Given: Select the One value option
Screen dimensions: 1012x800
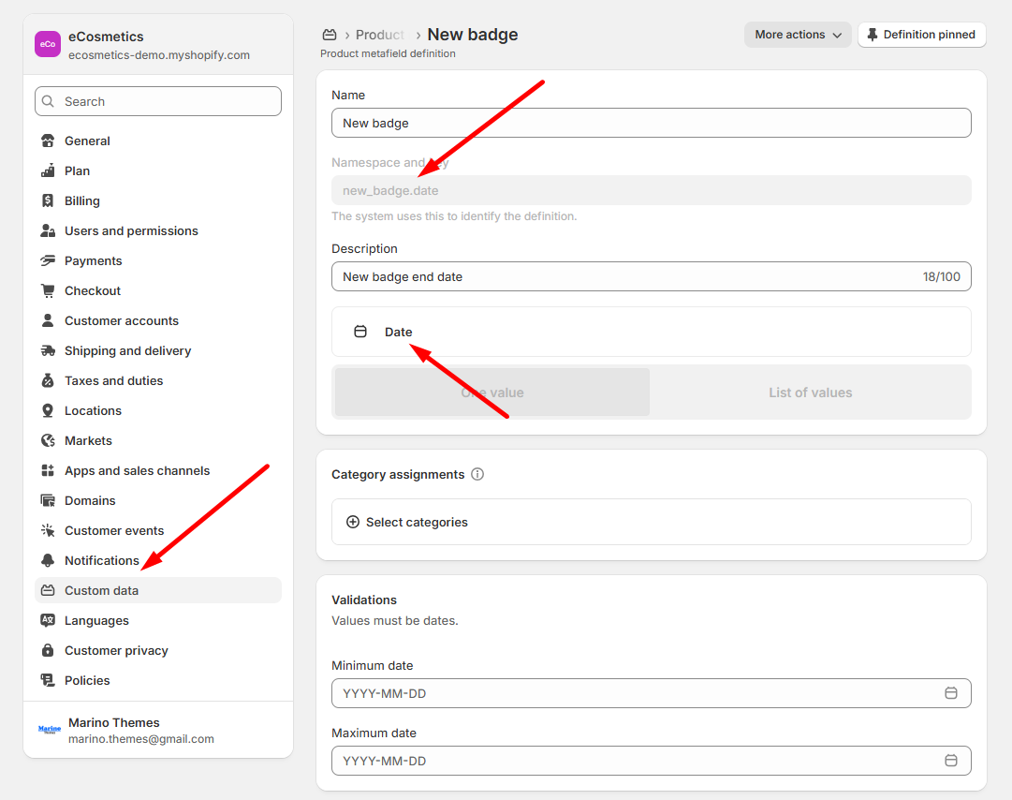Looking at the screenshot, I should (x=492, y=393).
